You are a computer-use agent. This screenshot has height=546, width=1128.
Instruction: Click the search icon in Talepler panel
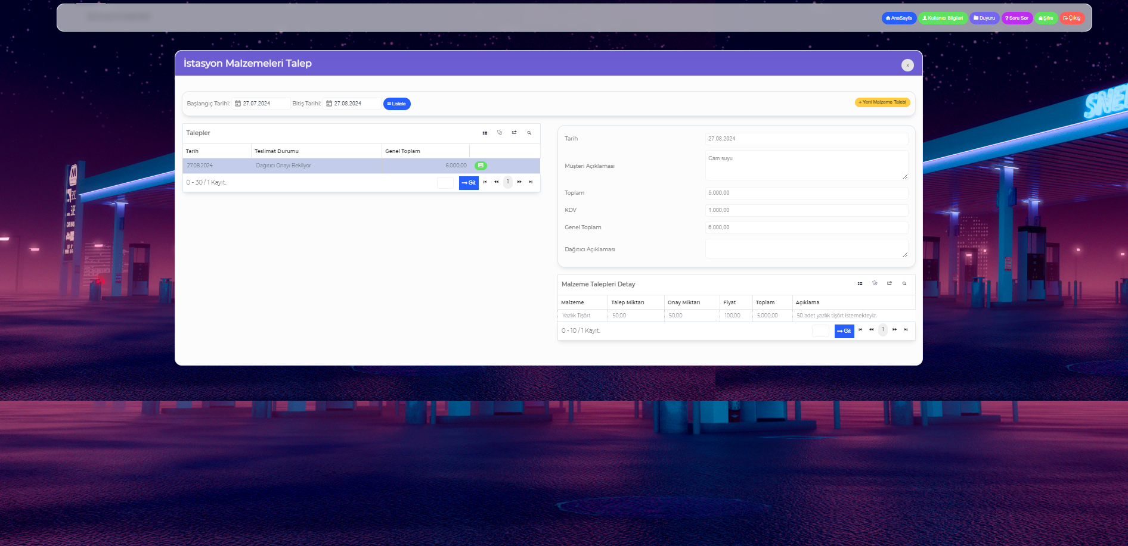click(x=529, y=133)
